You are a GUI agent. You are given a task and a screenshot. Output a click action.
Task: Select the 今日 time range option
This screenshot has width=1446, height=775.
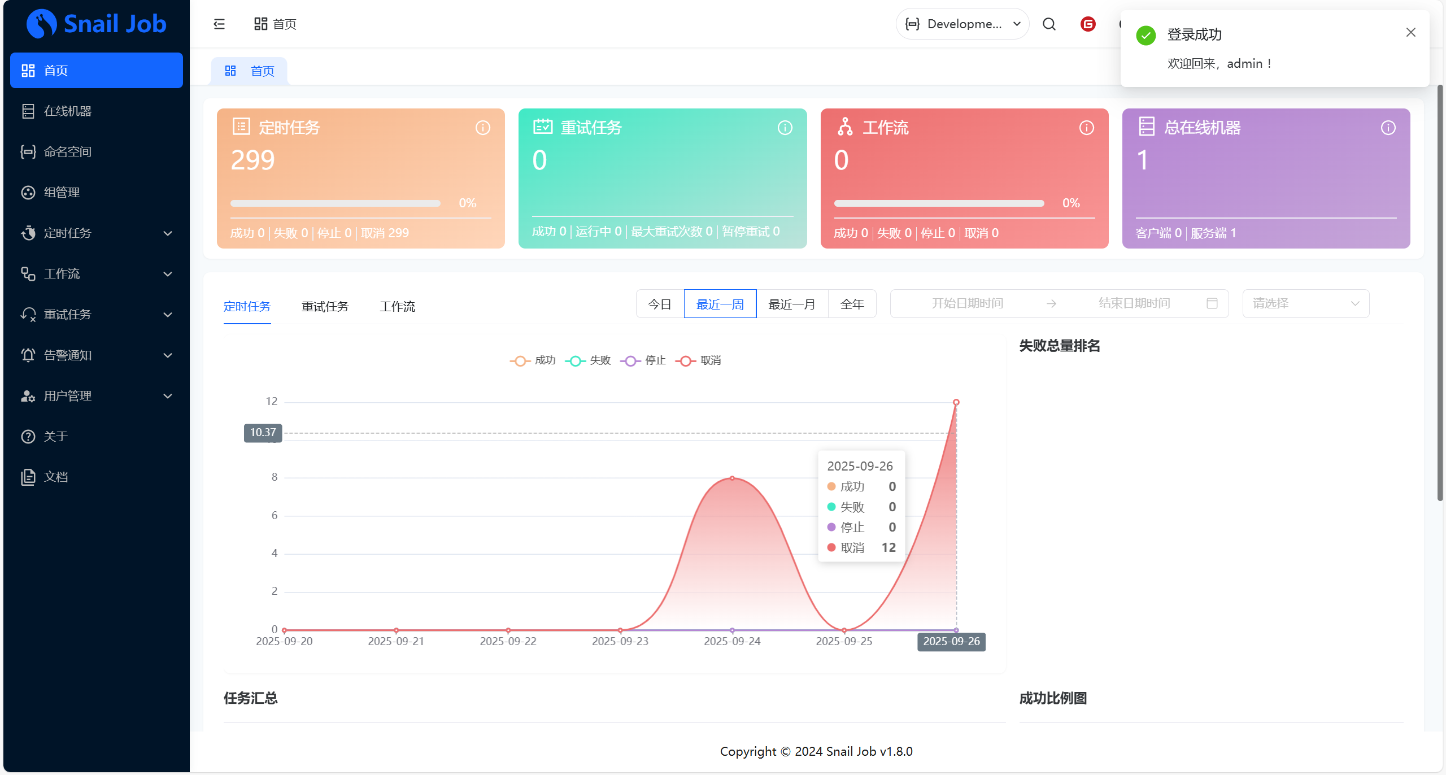click(660, 304)
